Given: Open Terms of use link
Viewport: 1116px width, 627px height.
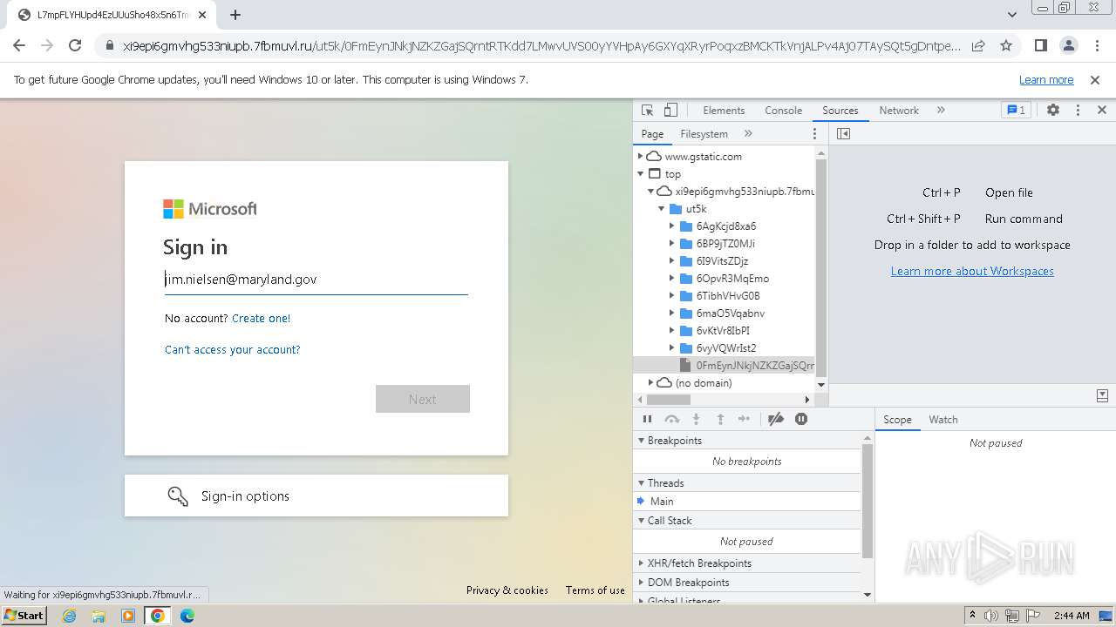Looking at the screenshot, I should tap(595, 590).
